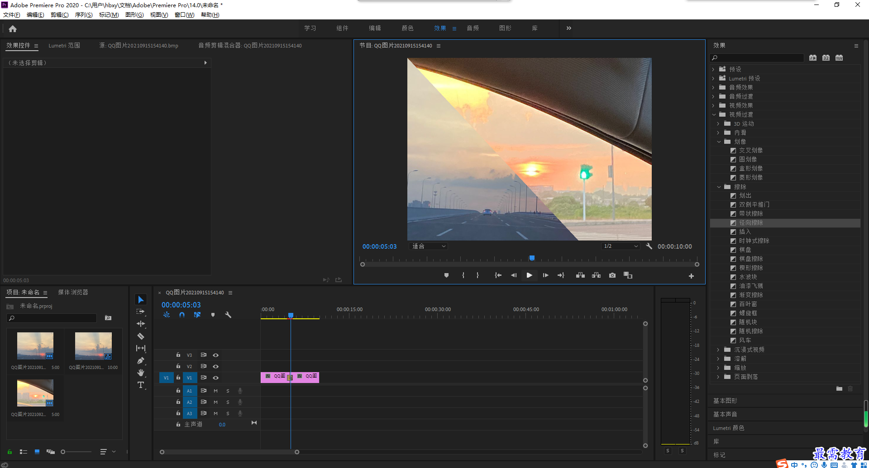Image resolution: width=869 pixels, height=468 pixels.
Task: Click the Extract button in program monitor
Action: [x=597, y=275]
